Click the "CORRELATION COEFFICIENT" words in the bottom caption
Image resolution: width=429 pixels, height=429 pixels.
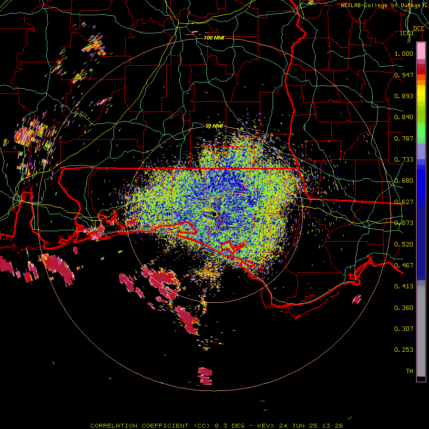[x=139, y=426]
